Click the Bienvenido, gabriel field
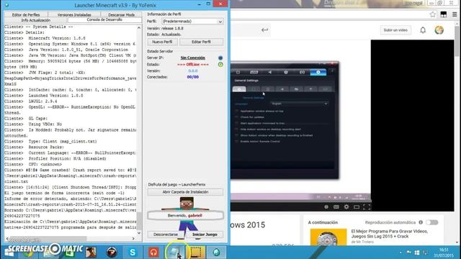The height and width of the screenshot is (259, 461). click(x=185, y=216)
